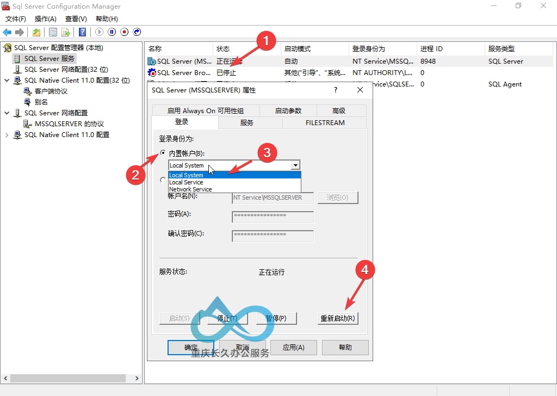Click the 暂停(P) button
Viewport: 557px width, 396px height.
[276, 319]
